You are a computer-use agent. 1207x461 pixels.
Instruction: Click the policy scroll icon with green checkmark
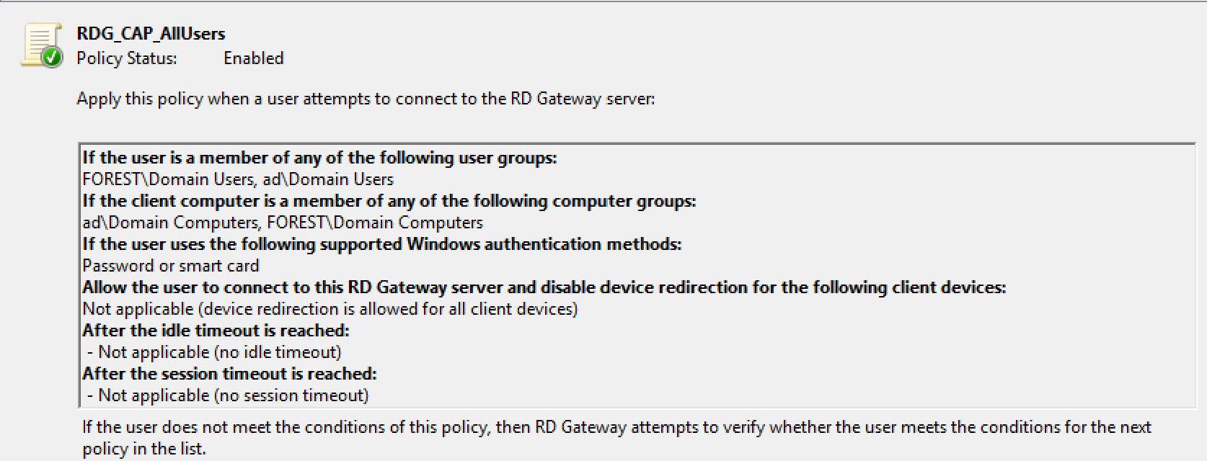tap(42, 45)
